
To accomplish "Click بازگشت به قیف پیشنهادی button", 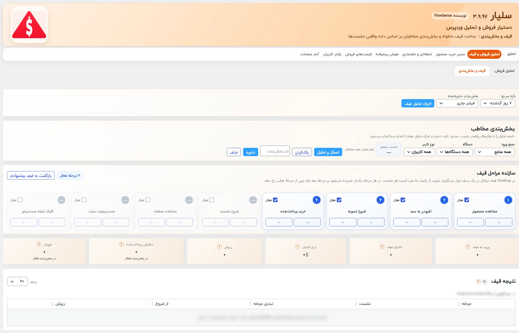I will 31,175.
